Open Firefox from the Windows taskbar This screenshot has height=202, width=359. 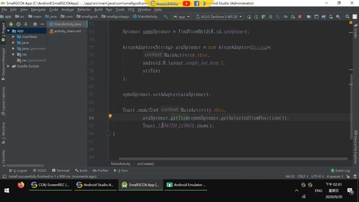point(21,185)
